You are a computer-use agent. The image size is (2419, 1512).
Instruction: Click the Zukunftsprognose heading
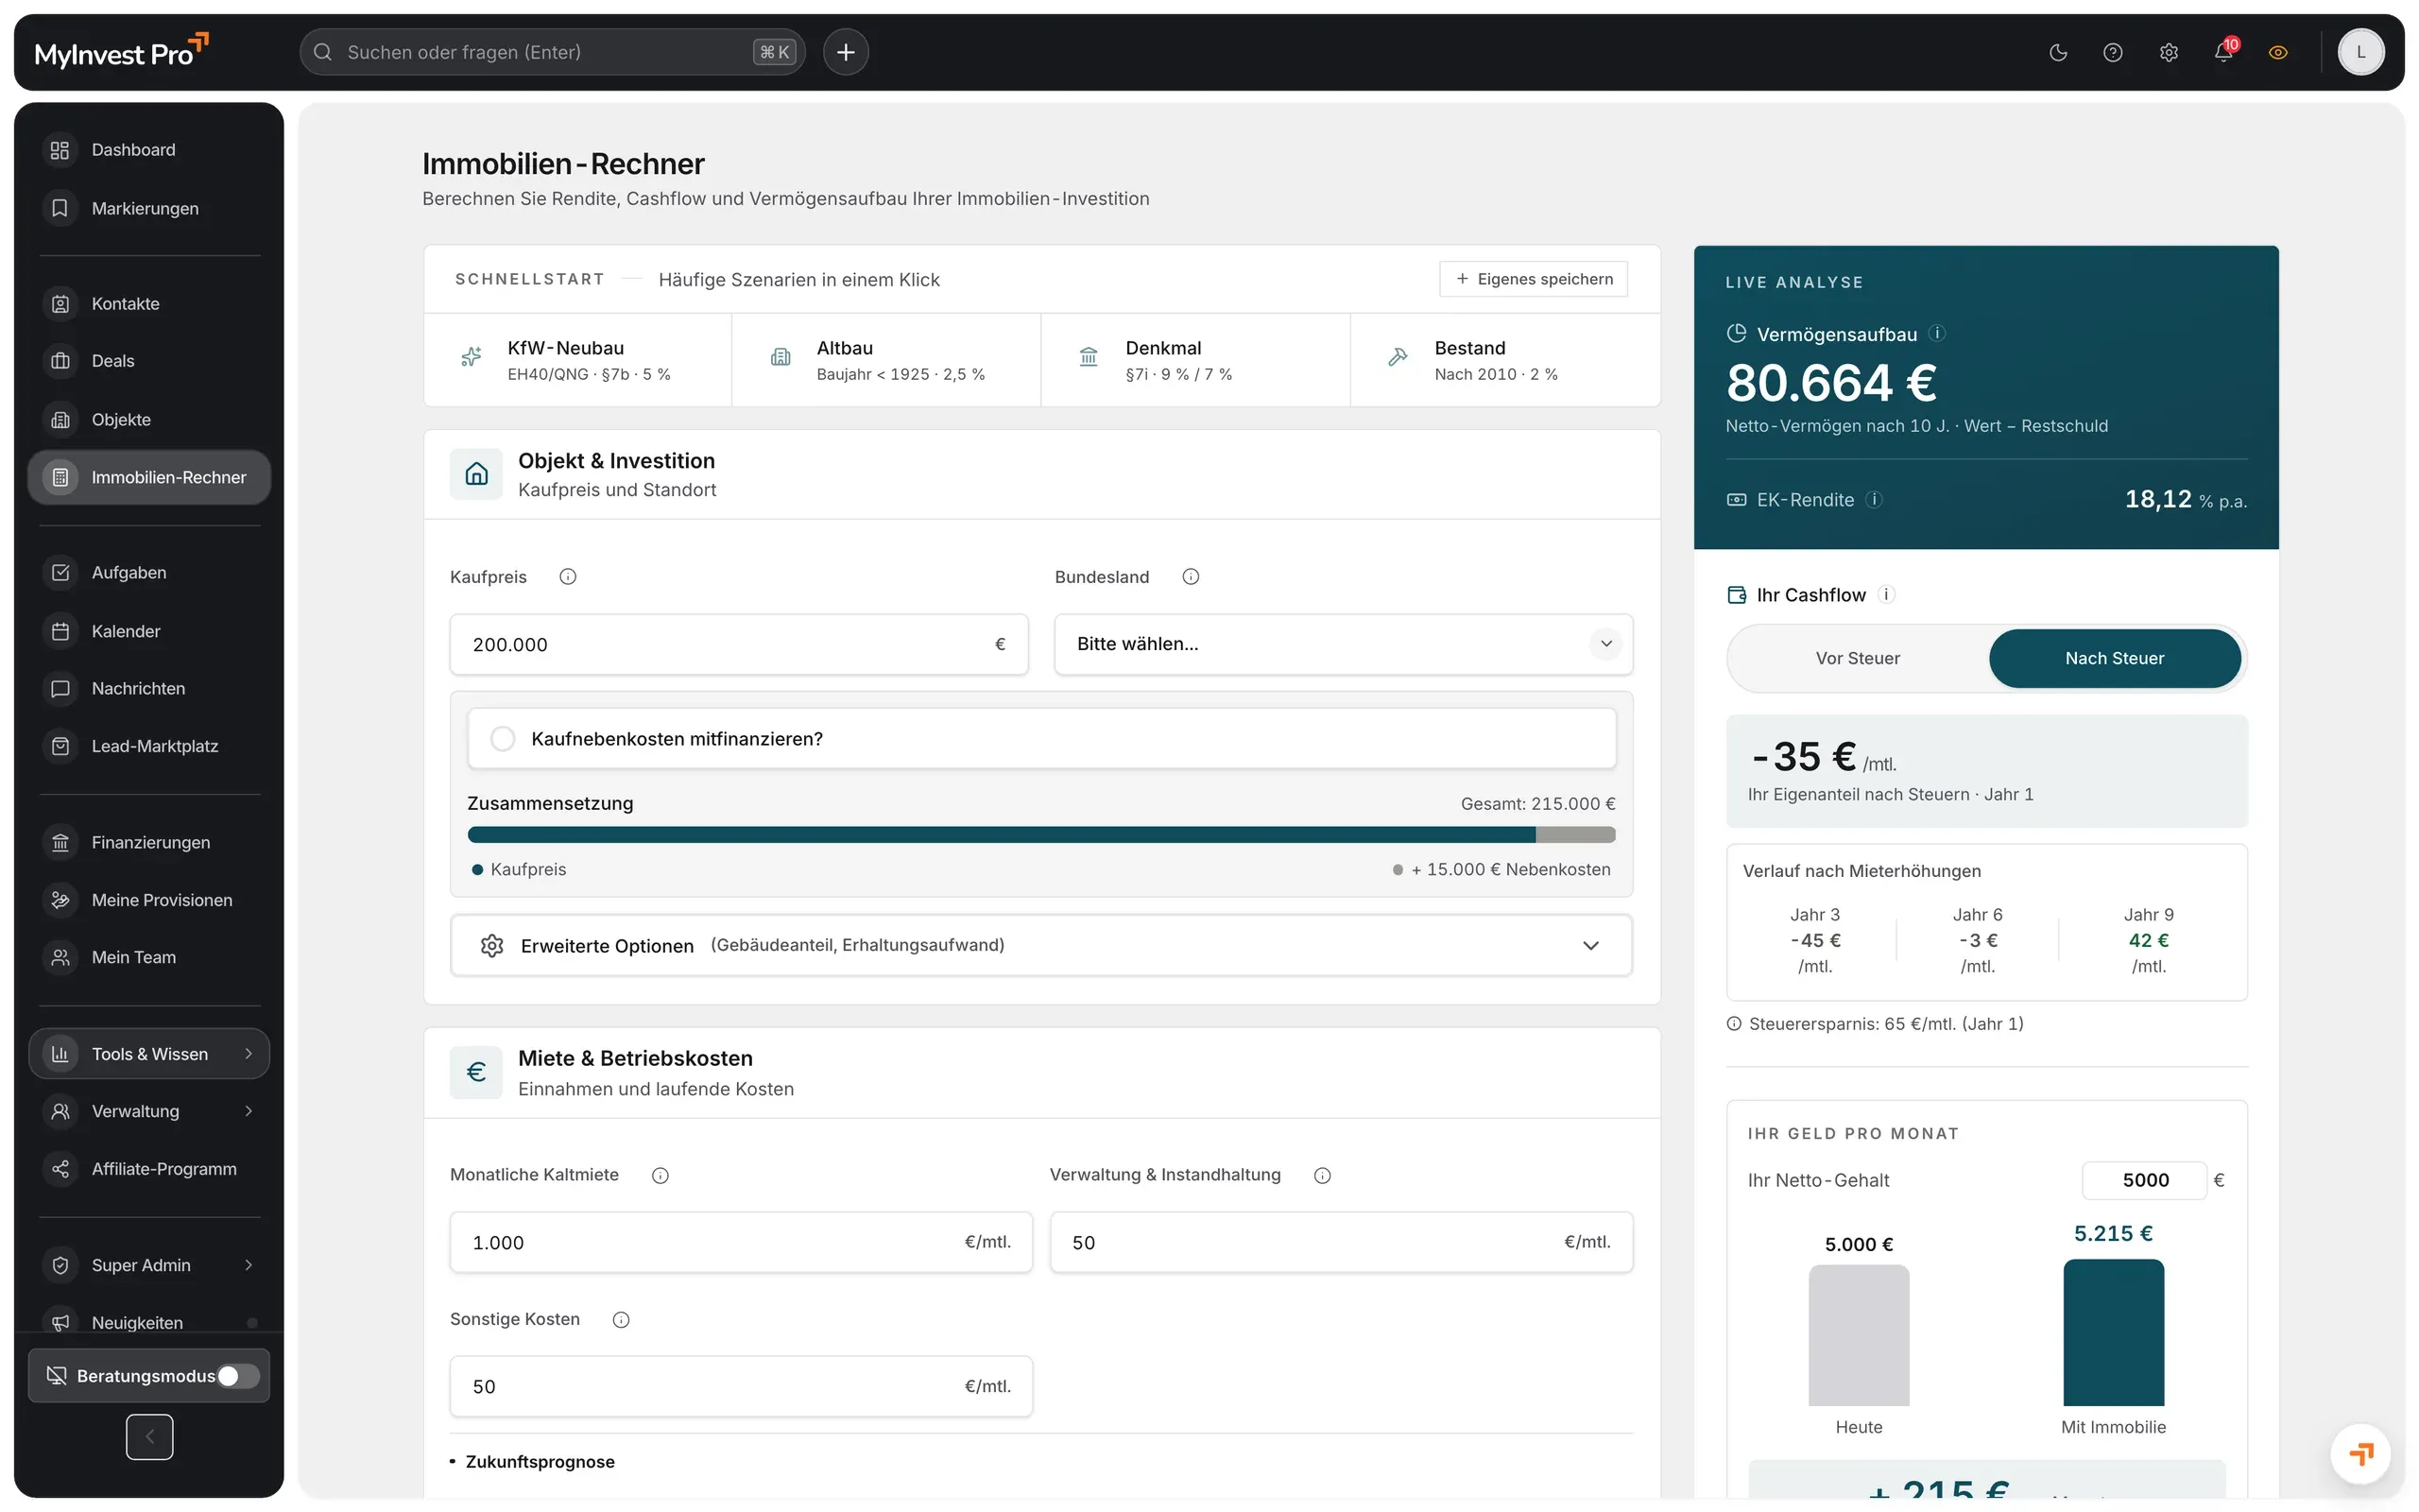pos(540,1461)
